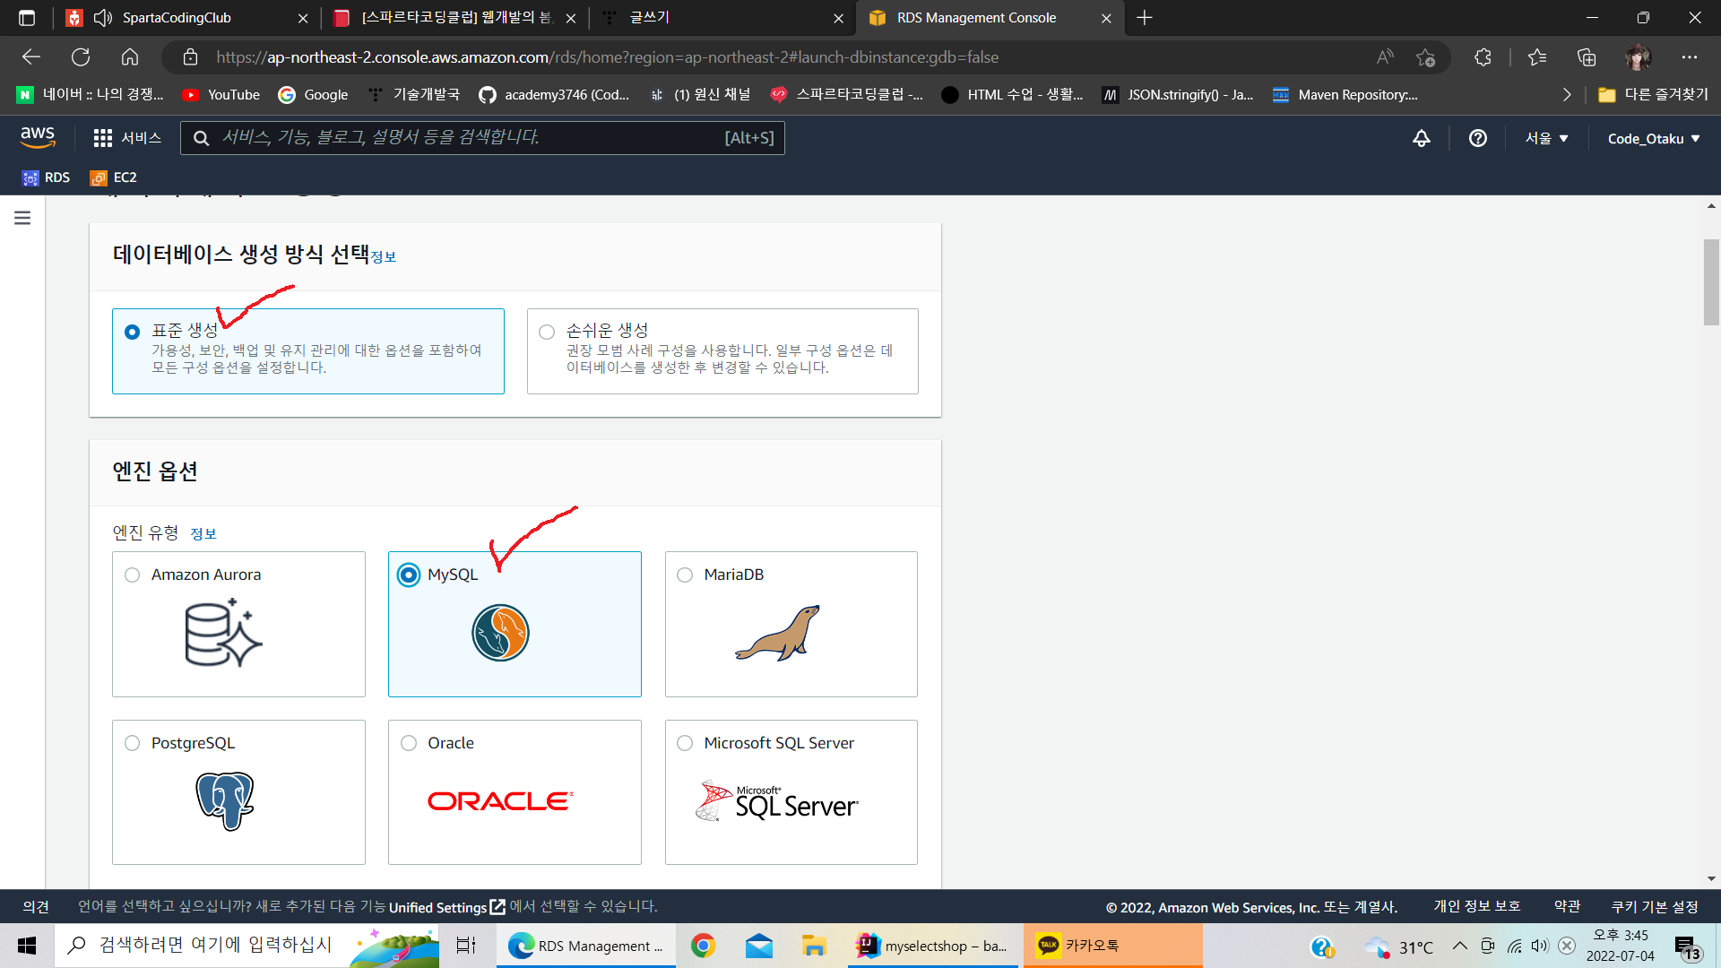
Task: Open the tab actions menu icon
Action: (x=27, y=18)
